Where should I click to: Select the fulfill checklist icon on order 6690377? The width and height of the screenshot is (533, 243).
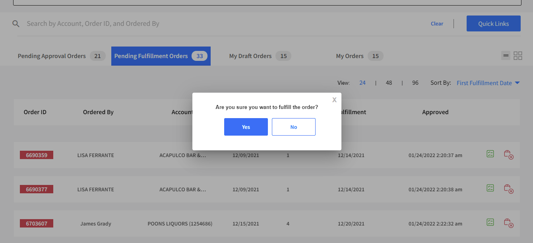pos(490,188)
